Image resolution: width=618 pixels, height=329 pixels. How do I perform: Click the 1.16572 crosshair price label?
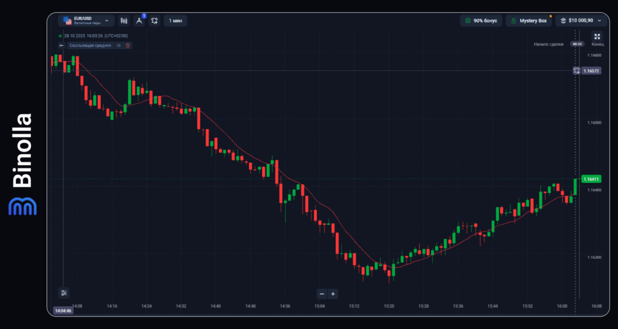tap(591, 71)
